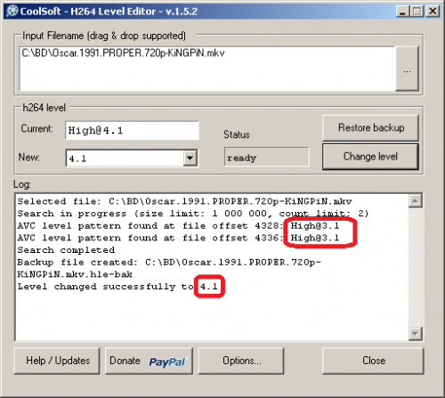
Task: Click the 'Search in progress' log line
Action: (x=193, y=214)
